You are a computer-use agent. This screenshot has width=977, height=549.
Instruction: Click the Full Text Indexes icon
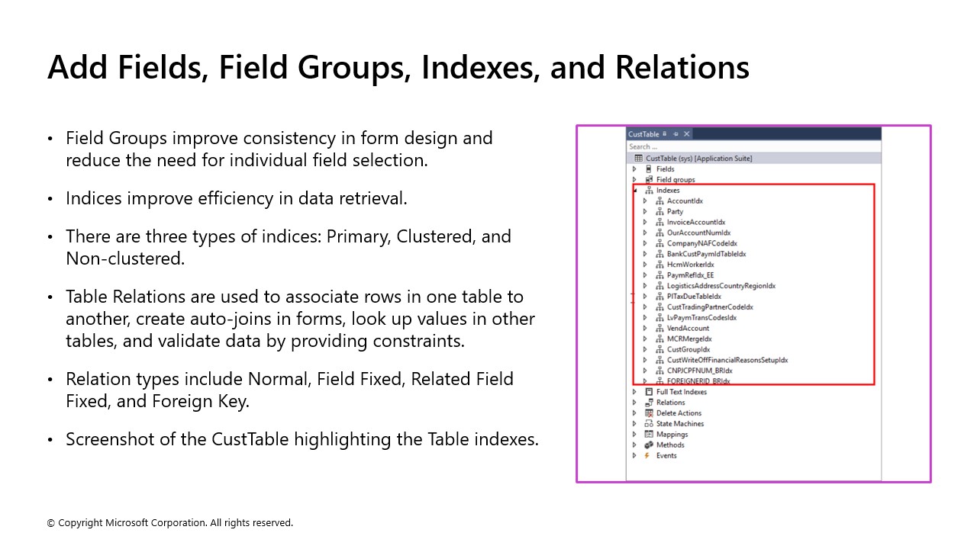pyautogui.click(x=648, y=391)
